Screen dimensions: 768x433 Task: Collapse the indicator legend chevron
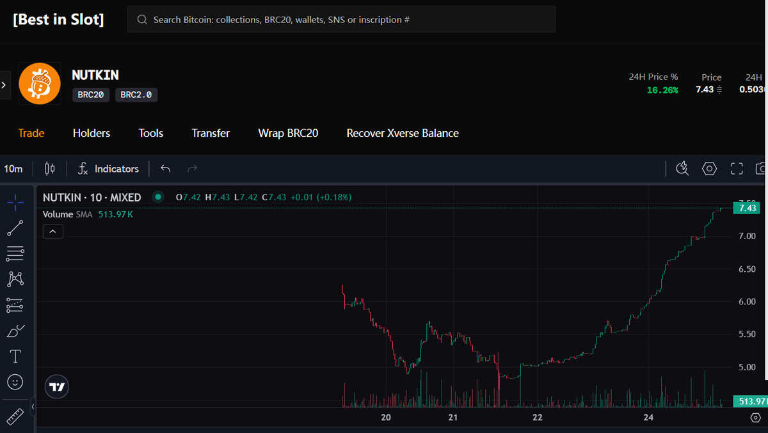click(53, 231)
